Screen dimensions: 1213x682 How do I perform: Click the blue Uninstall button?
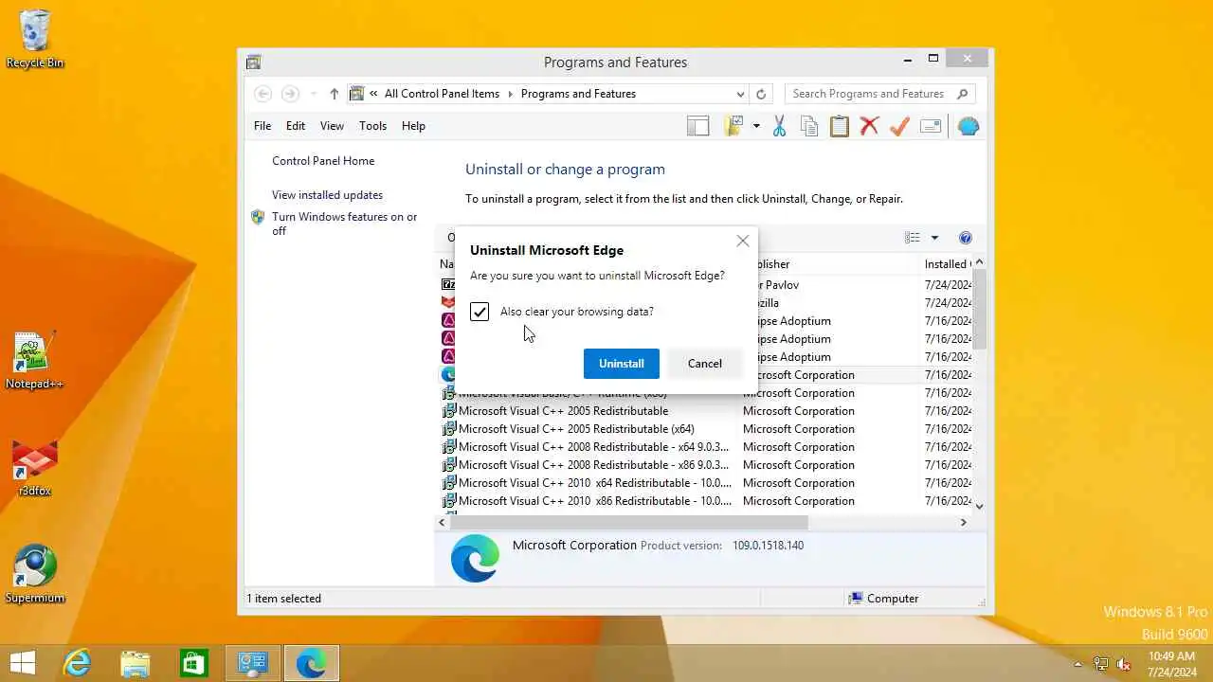622,364
